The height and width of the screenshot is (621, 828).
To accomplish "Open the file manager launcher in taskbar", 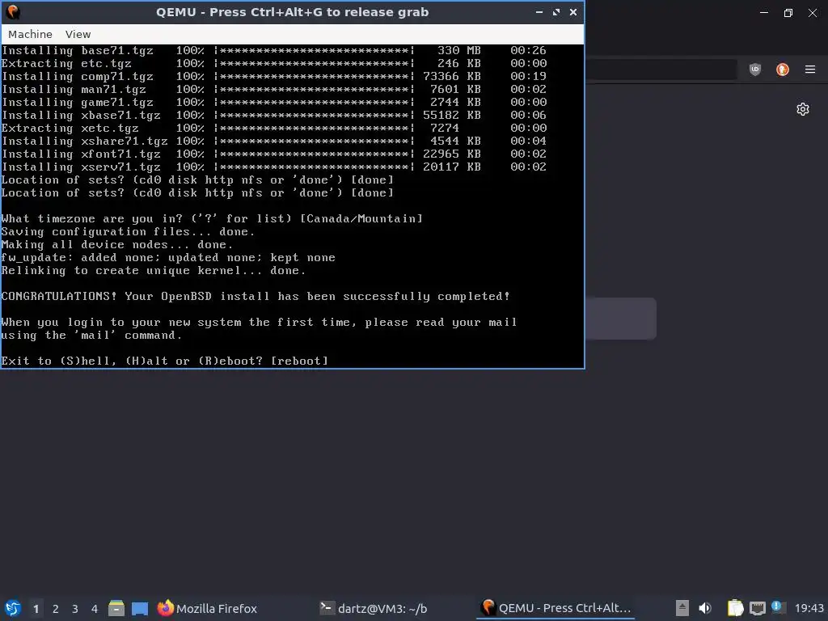I will (116, 608).
